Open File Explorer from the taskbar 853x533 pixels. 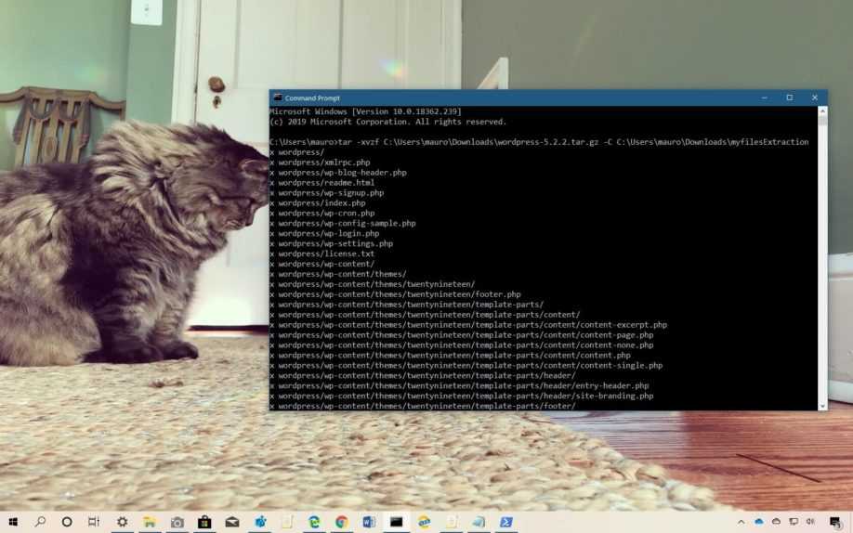[149, 522]
